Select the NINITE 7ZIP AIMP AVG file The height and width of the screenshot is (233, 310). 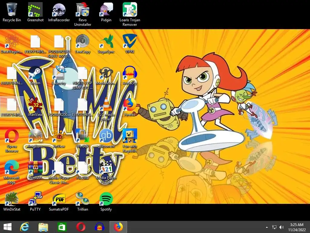tap(83, 78)
